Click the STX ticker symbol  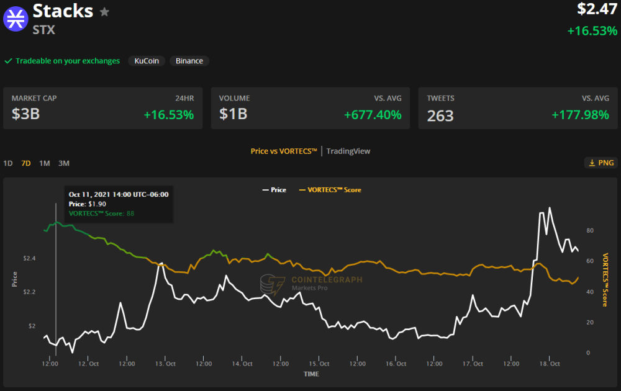[43, 30]
